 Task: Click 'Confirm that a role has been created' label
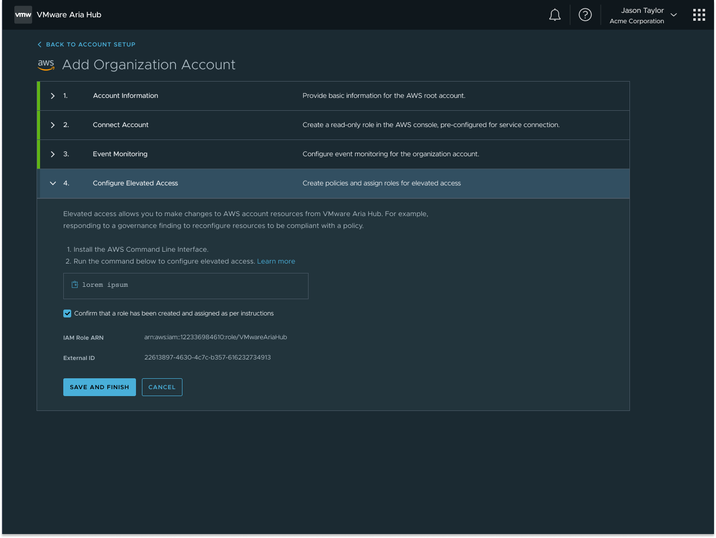[174, 314]
